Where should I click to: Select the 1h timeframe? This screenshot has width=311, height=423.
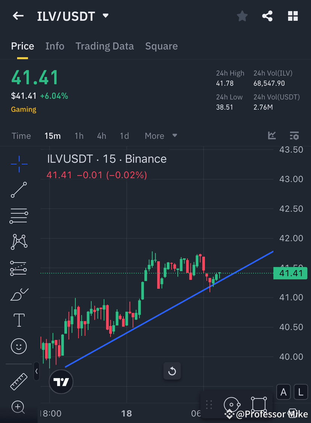(79, 136)
